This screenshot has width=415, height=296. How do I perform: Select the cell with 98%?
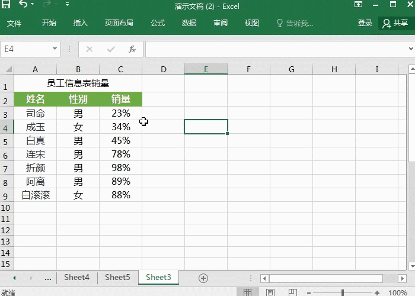[x=121, y=168]
